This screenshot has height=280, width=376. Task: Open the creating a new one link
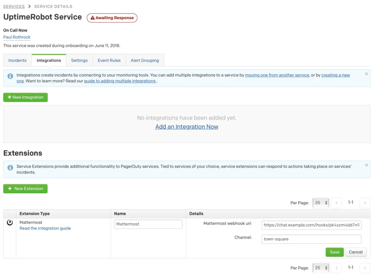coord(336,75)
